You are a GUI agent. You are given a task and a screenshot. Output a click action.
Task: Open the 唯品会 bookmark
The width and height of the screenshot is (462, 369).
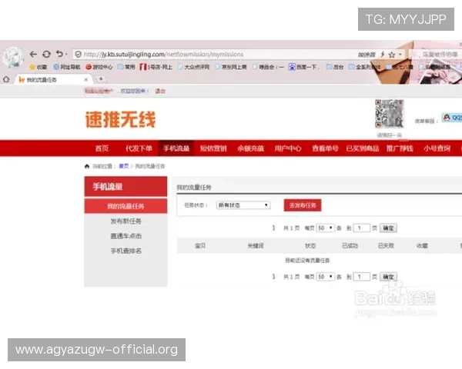pyautogui.click(x=268, y=67)
